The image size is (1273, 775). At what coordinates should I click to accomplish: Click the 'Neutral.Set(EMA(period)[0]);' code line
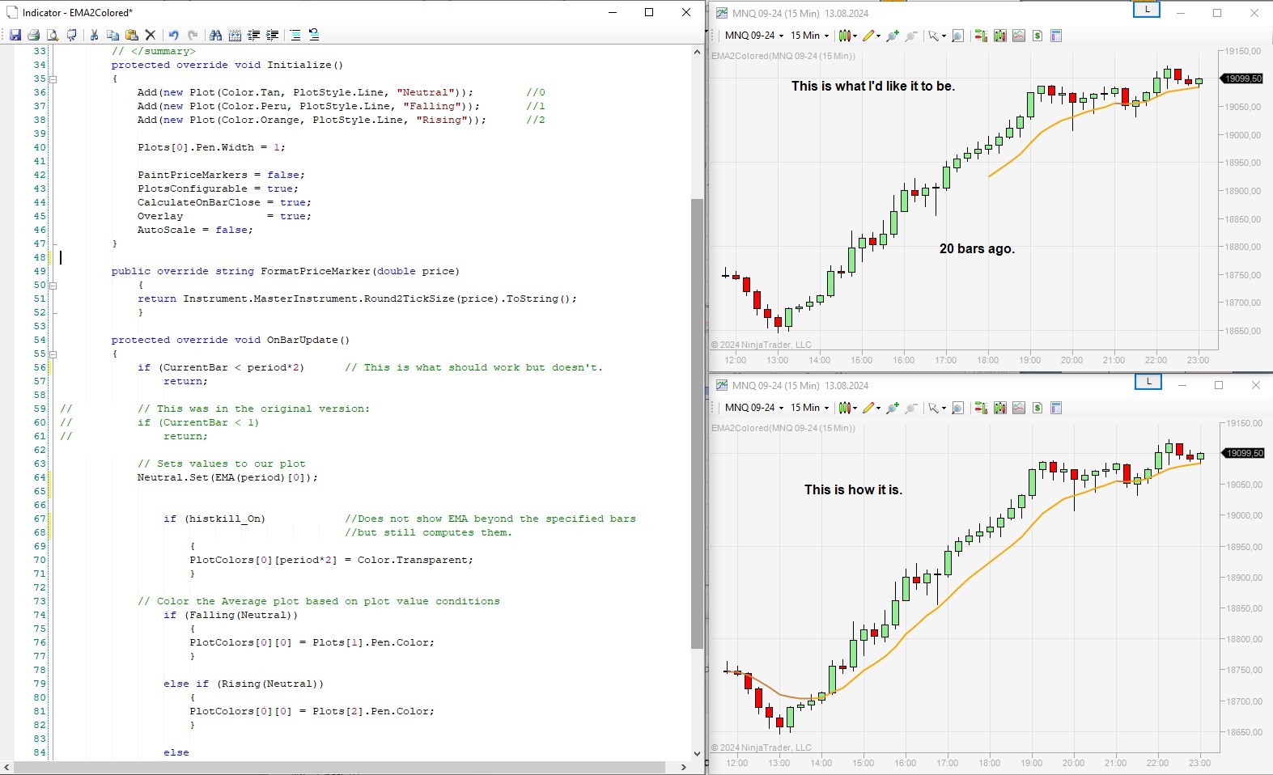(x=227, y=477)
